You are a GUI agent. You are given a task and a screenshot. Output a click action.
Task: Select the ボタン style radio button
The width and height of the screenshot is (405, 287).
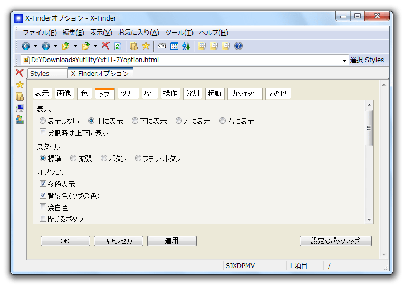104,158
